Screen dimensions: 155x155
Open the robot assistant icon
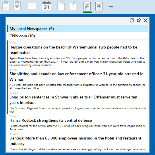tap(99, 6)
